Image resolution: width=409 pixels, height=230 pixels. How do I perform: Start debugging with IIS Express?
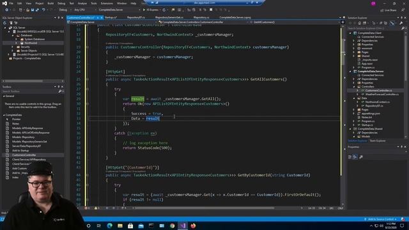coord(151,10)
